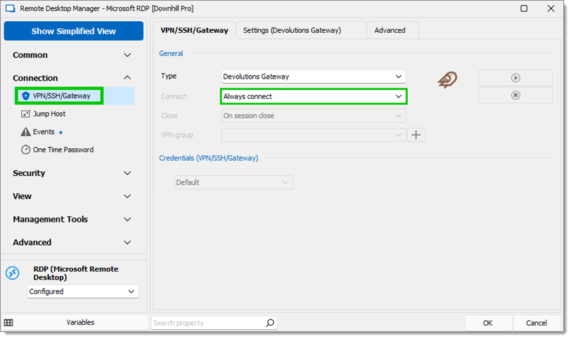Image resolution: width=571 pixels, height=339 pixels.
Task: Expand the Management Tools section
Action: point(72,220)
